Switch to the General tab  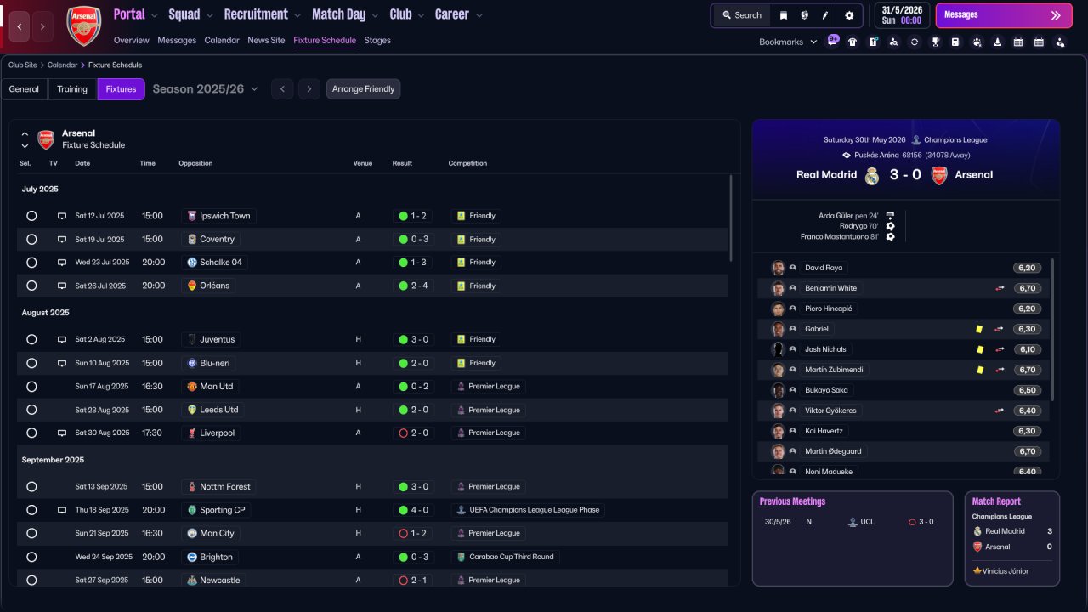(x=24, y=89)
